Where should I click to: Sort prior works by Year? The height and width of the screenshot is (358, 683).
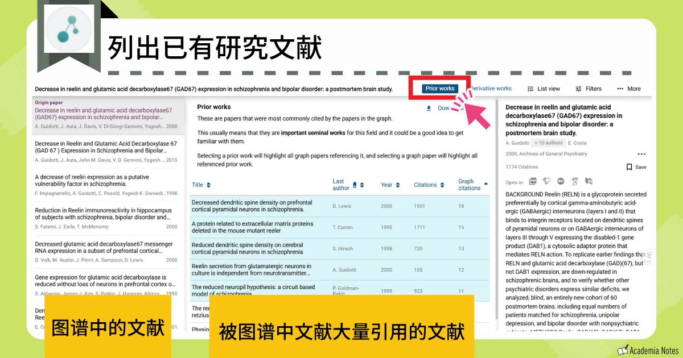390,185
